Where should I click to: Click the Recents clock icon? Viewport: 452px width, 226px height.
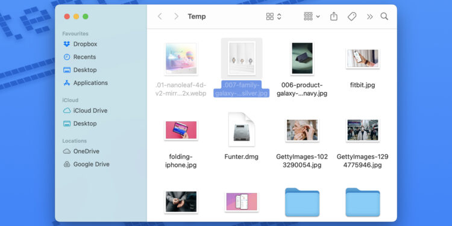coord(66,57)
